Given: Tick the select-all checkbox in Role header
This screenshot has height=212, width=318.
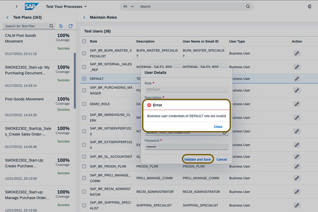Looking at the screenshot, I should pos(84,41).
